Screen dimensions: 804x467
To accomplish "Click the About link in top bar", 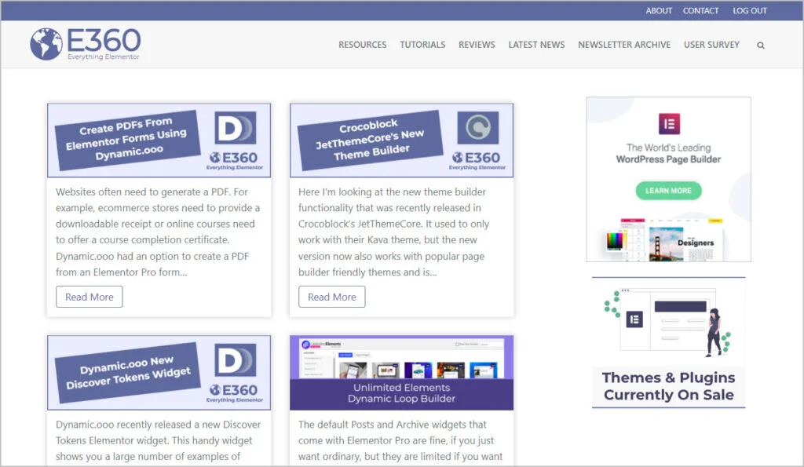I will pos(659,11).
